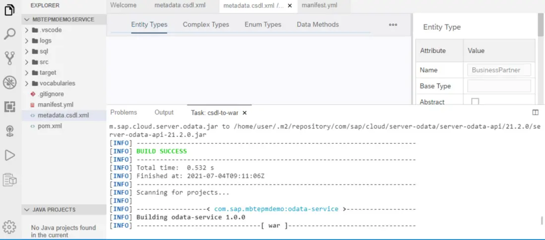Screen dimensions: 545x240
Task: Collapse the JAVA PROJECTS section
Action: 26,210
